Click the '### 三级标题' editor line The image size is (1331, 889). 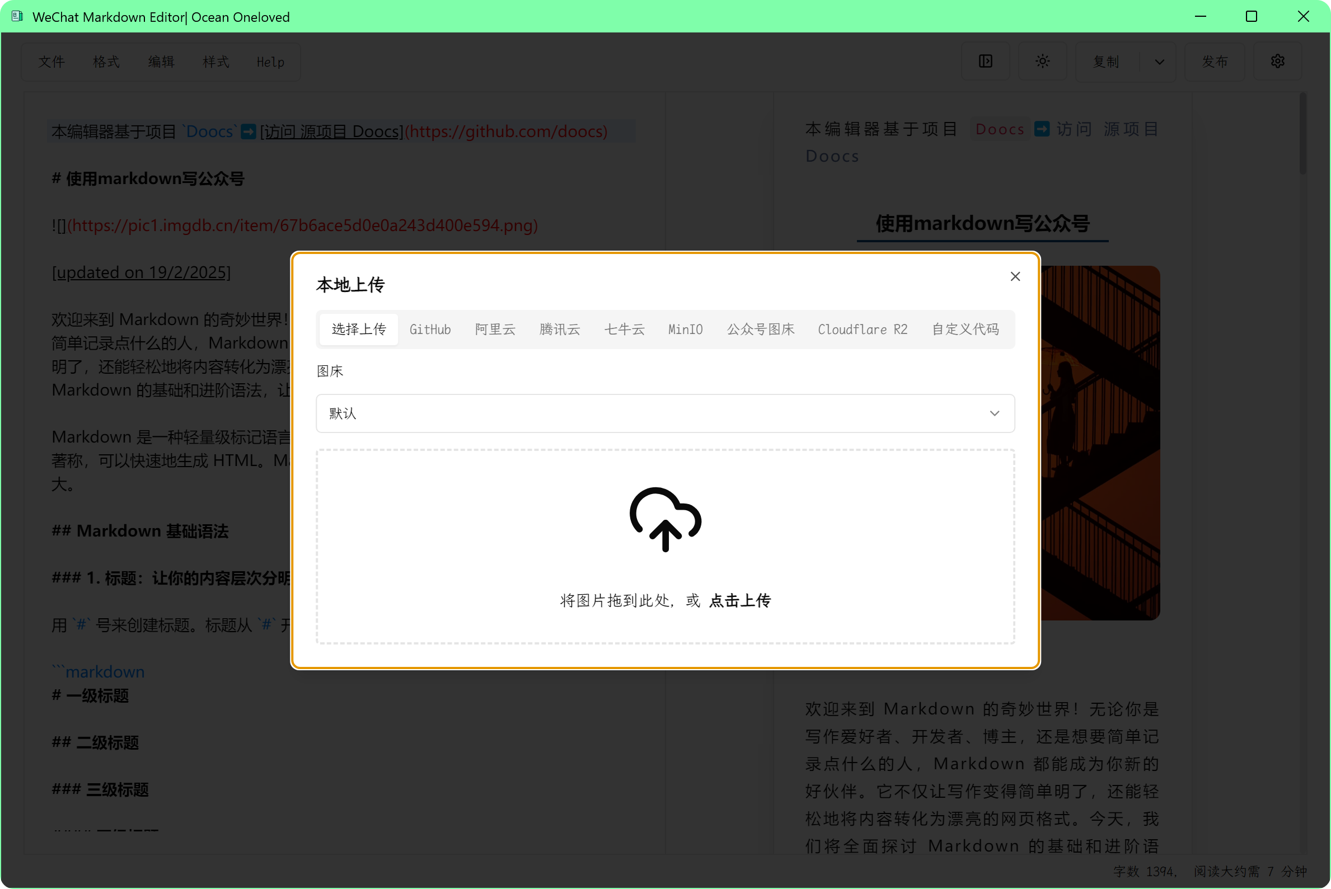tap(100, 790)
